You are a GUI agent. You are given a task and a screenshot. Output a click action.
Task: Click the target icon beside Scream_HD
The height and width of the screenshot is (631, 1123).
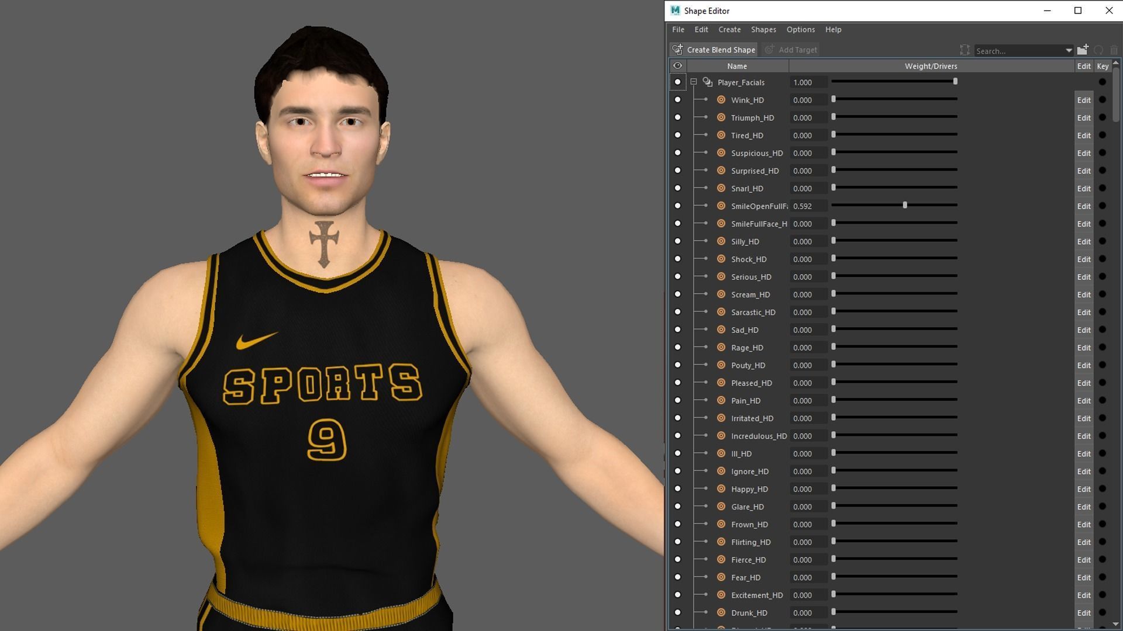click(x=721, y=294)
